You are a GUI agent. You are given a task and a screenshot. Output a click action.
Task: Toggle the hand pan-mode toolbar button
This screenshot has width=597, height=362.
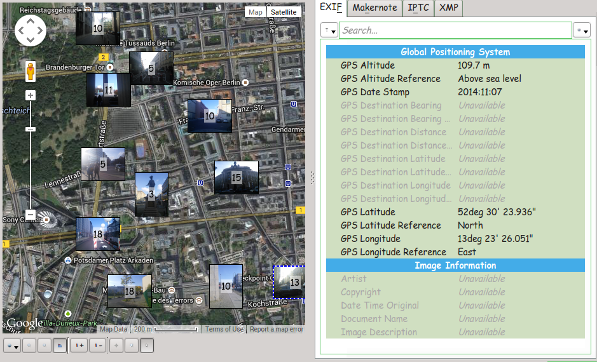click(x=146, y=345)
